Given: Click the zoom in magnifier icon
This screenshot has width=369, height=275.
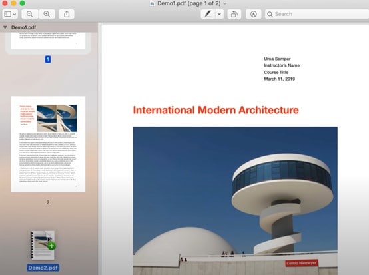Looking at the screenshot, I should (47, 14).
